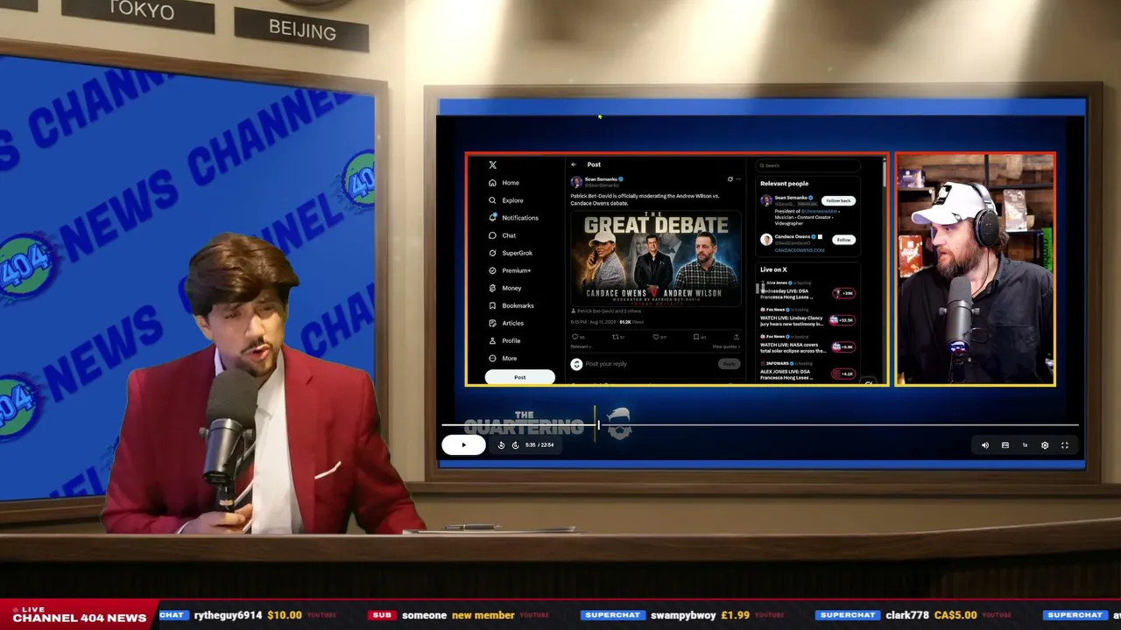1121x630 pixels.
Task: Bookmark the post via its bookmark icon
Action: 696,337
